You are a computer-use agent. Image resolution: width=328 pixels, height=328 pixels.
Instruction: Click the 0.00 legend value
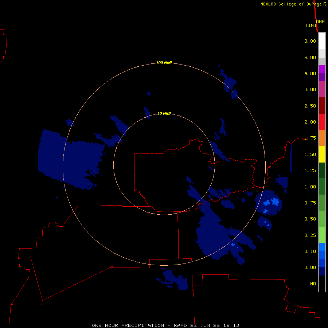[310, 268]
